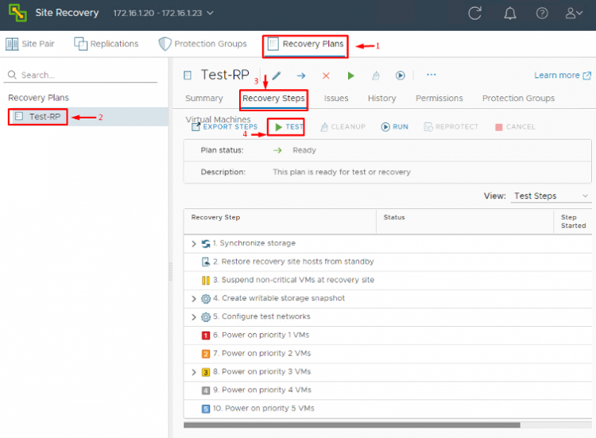Select the Recovery Plans top tab

coord(305,44)
